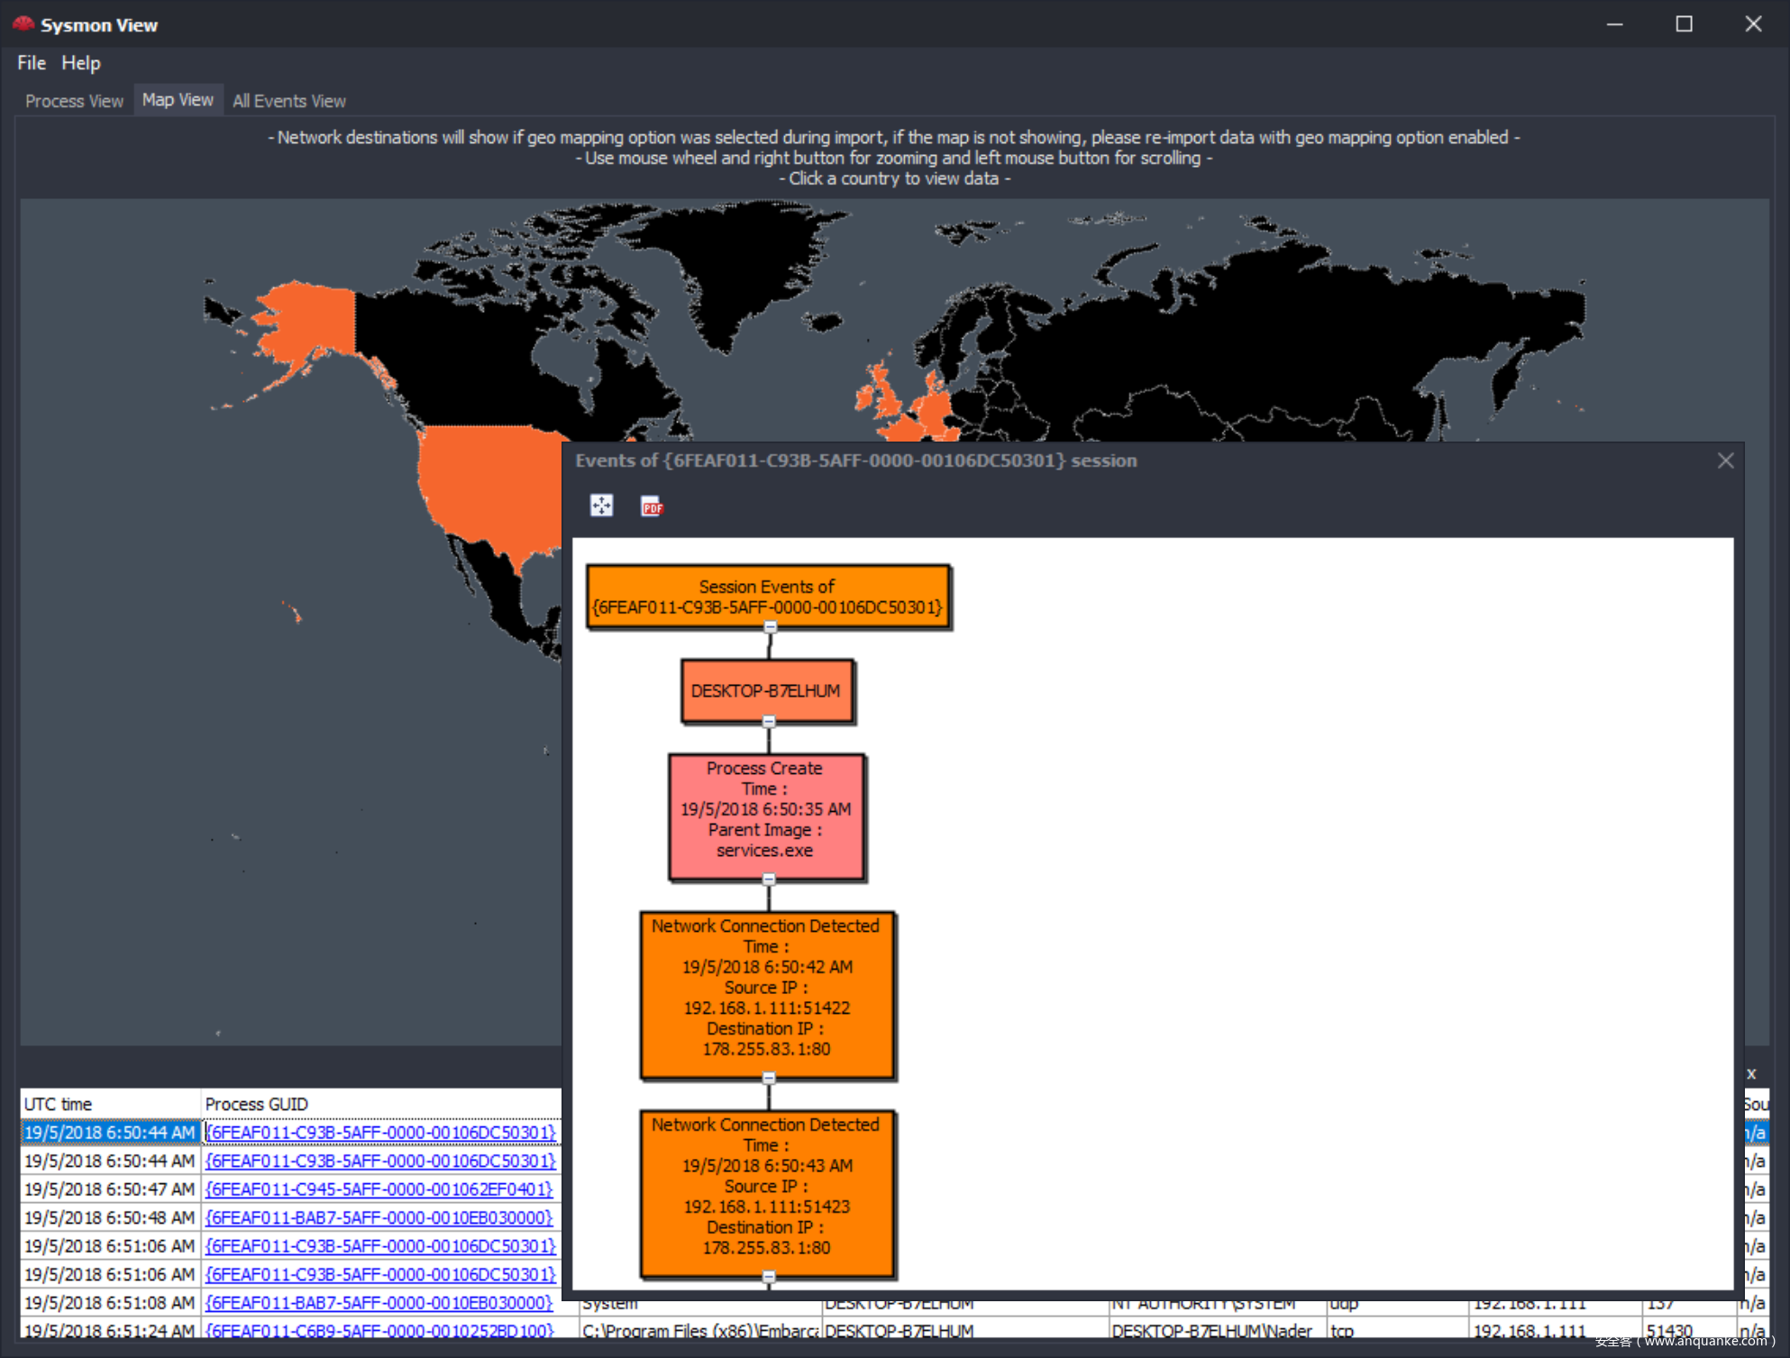
Task: Select Alaska region on the map
Action: [311, 320]
